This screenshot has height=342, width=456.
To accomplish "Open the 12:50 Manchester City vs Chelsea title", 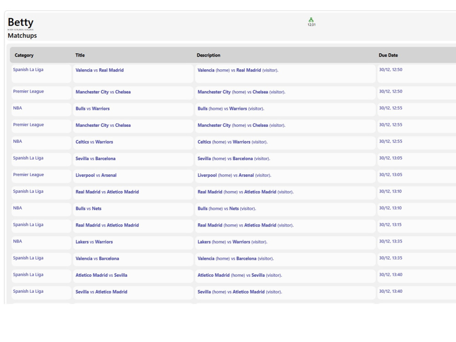I will 103,92.
